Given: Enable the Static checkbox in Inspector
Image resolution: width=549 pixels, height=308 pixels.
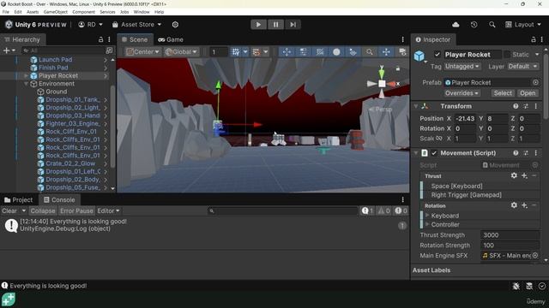Looking at the screenshot, I should (507, 55).
